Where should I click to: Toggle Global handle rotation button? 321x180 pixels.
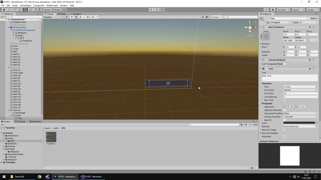pyautogui.click(x=56, y=9)
